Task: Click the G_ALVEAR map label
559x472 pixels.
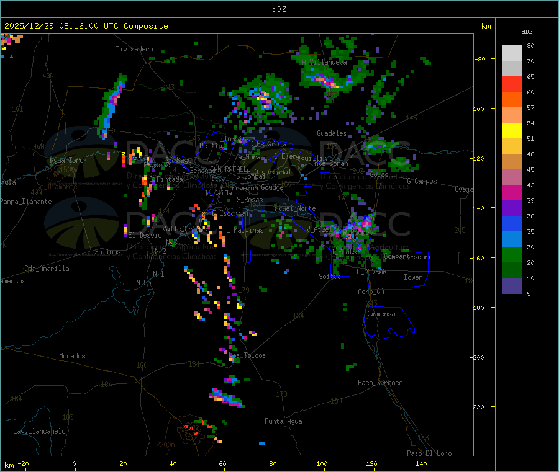Action: click(x=372, y=272)
